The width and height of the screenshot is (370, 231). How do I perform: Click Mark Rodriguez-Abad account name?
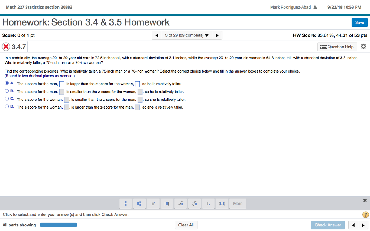coord(291,7)
